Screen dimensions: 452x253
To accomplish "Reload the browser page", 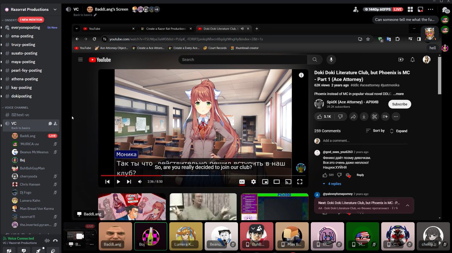I will tap(94, 39).
